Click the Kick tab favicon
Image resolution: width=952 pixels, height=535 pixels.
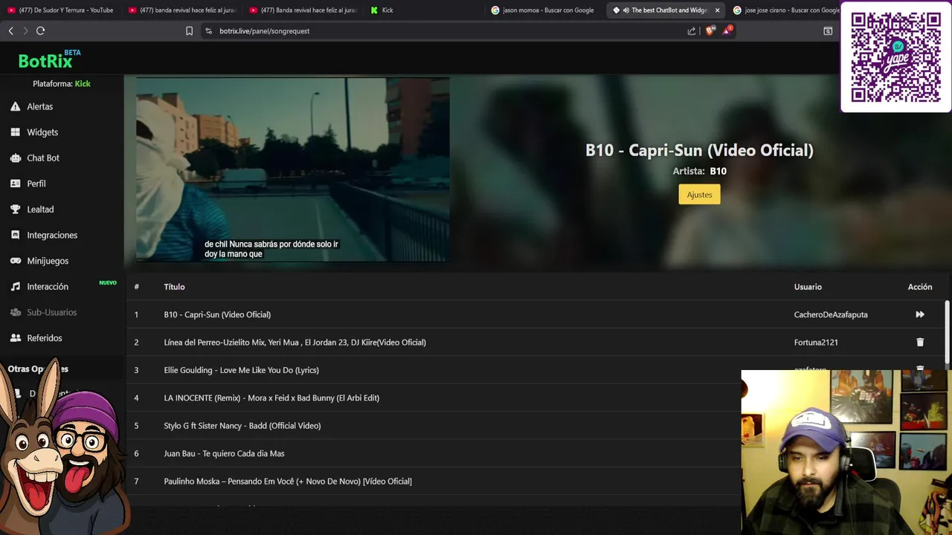point(374,10)
